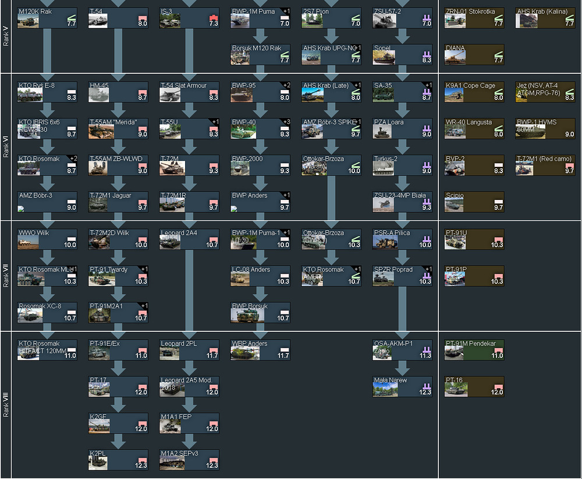Viewport: 582px width, 479px height.
Task: Click the PSR-A Pilica vehicle image
Action: pyautogui.click(x=384, y=242)
